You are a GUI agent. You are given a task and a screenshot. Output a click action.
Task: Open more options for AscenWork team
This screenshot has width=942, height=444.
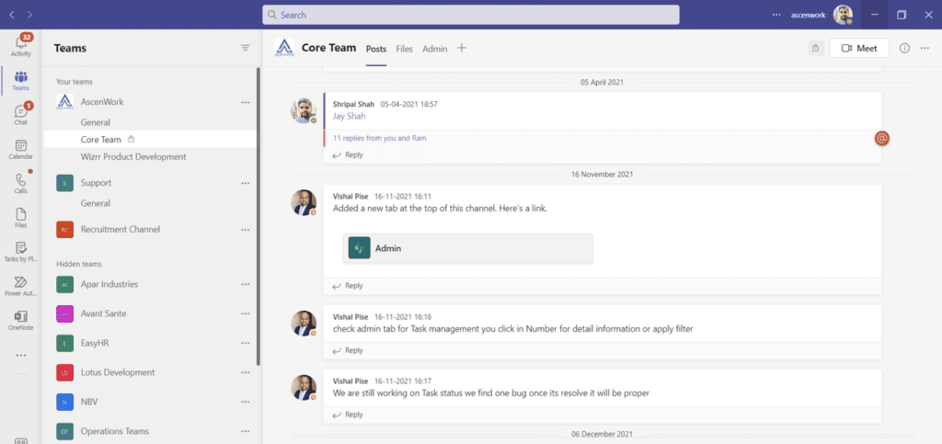245,103
